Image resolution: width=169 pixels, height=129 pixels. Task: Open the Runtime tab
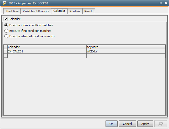[75, 11]
